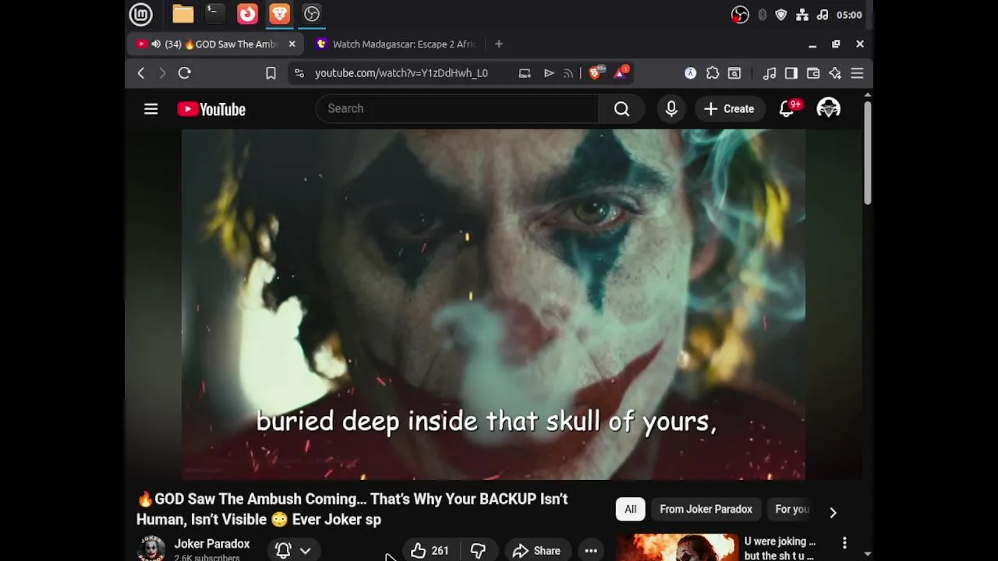The height and width of the screenshot is (561, 998).
Task: Switch to OBS Studio in the taskbar
Action: pyautogui.click(x=312, y=14)
